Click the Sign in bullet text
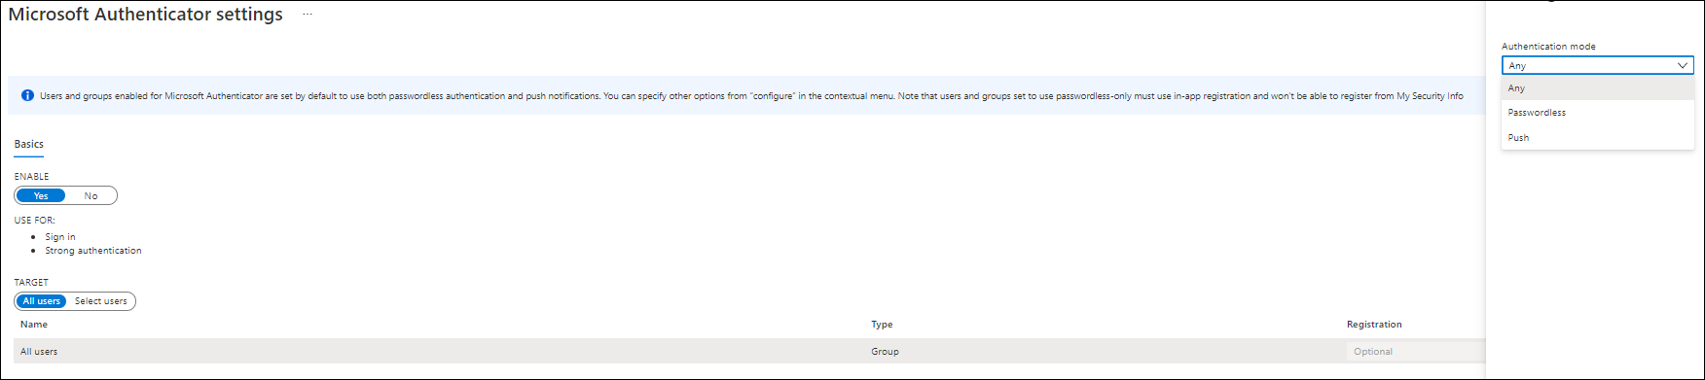 (59, 237)
